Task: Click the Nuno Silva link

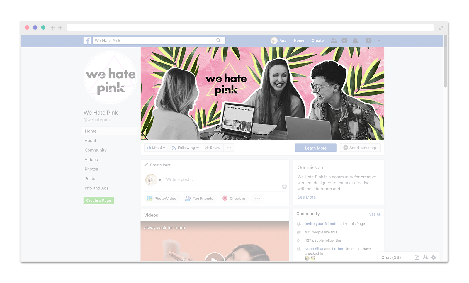Action: [314, 249]
